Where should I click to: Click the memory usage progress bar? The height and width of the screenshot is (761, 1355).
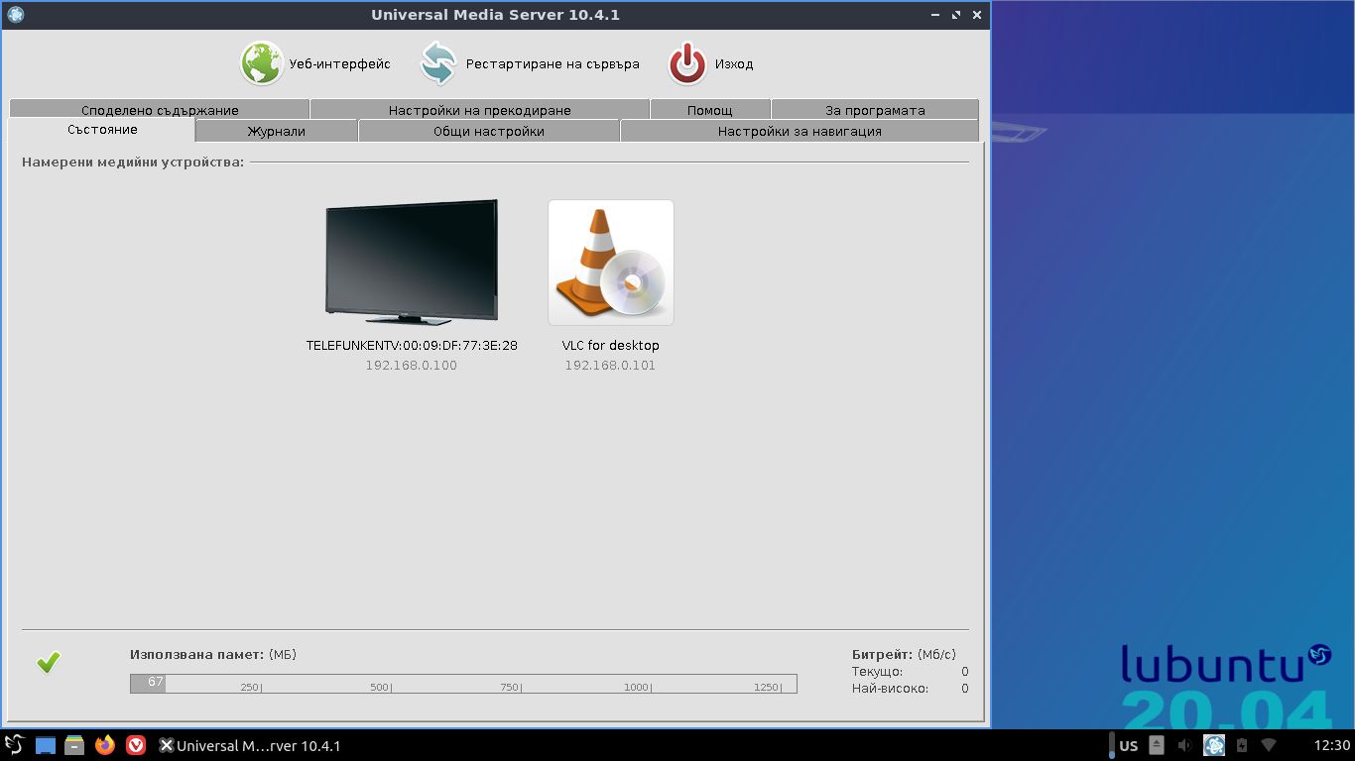(x=463, y=684)
